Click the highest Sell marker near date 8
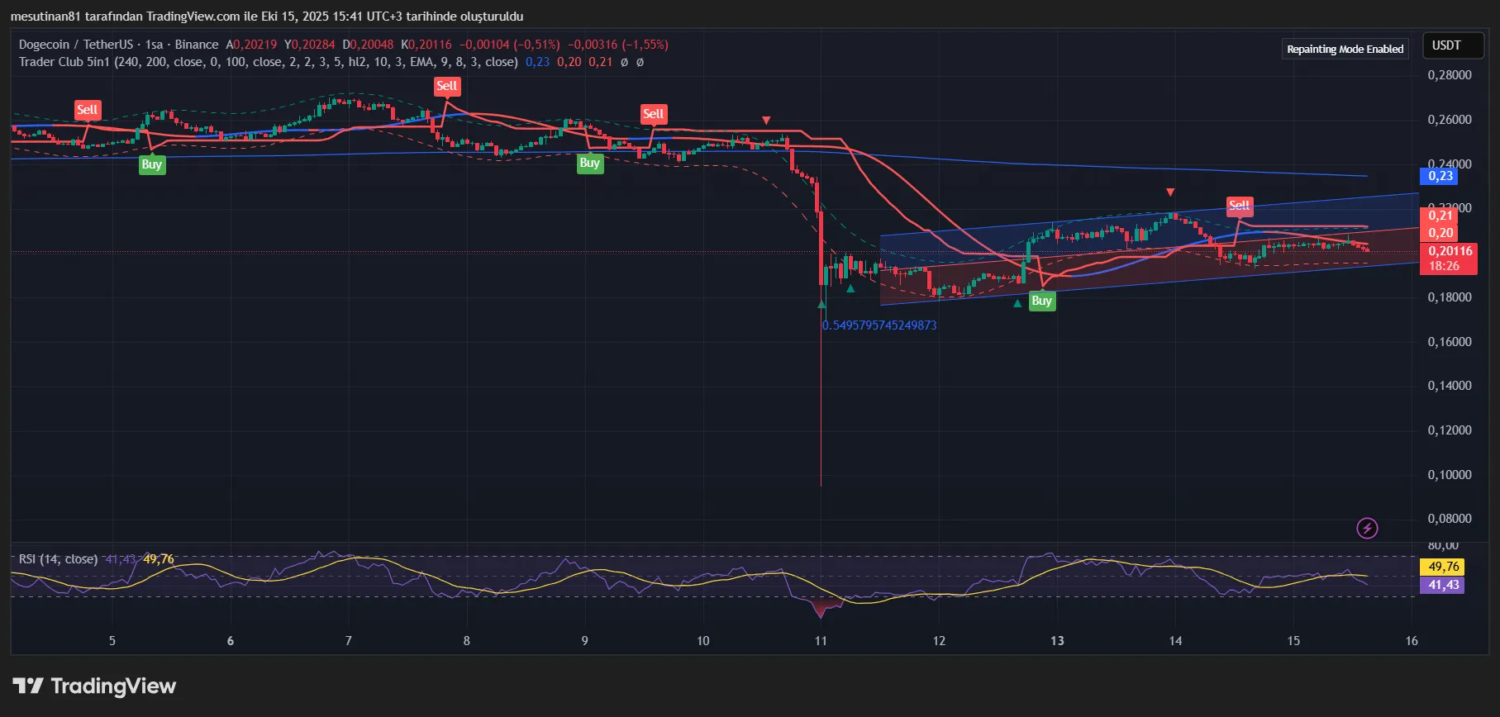The width and height of the screenshot is (1500, 717). [x=446, y=86]
